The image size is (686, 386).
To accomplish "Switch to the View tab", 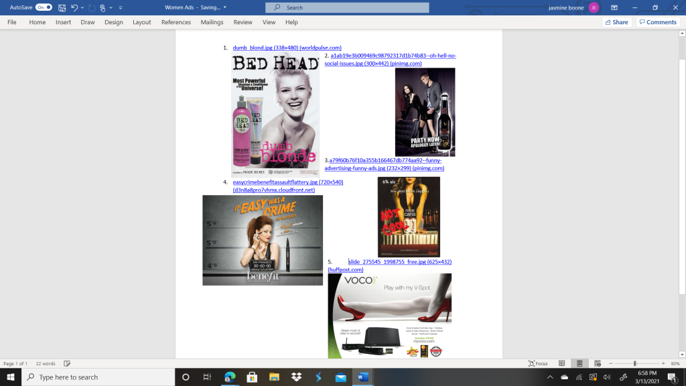I will coord(269,22).
